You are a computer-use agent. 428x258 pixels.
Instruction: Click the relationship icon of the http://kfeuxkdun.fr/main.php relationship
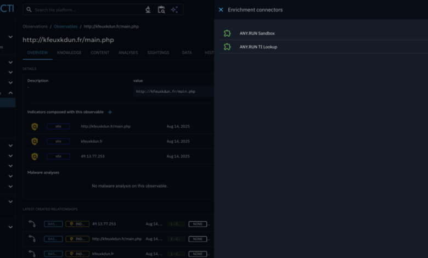pos(32,239)
